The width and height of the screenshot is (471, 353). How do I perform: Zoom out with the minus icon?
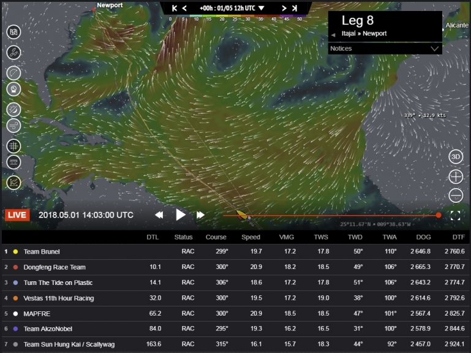click(x=456, y=195)
